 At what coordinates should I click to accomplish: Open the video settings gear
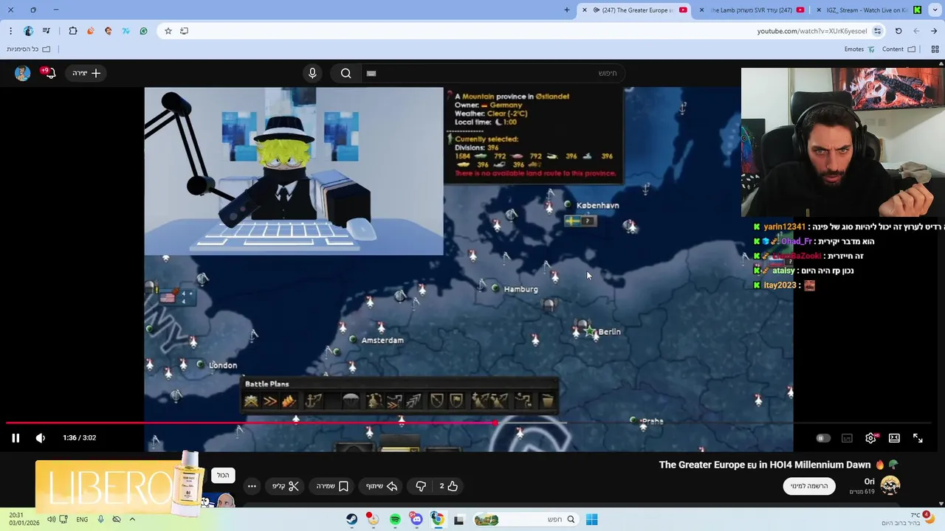[871, 438]
